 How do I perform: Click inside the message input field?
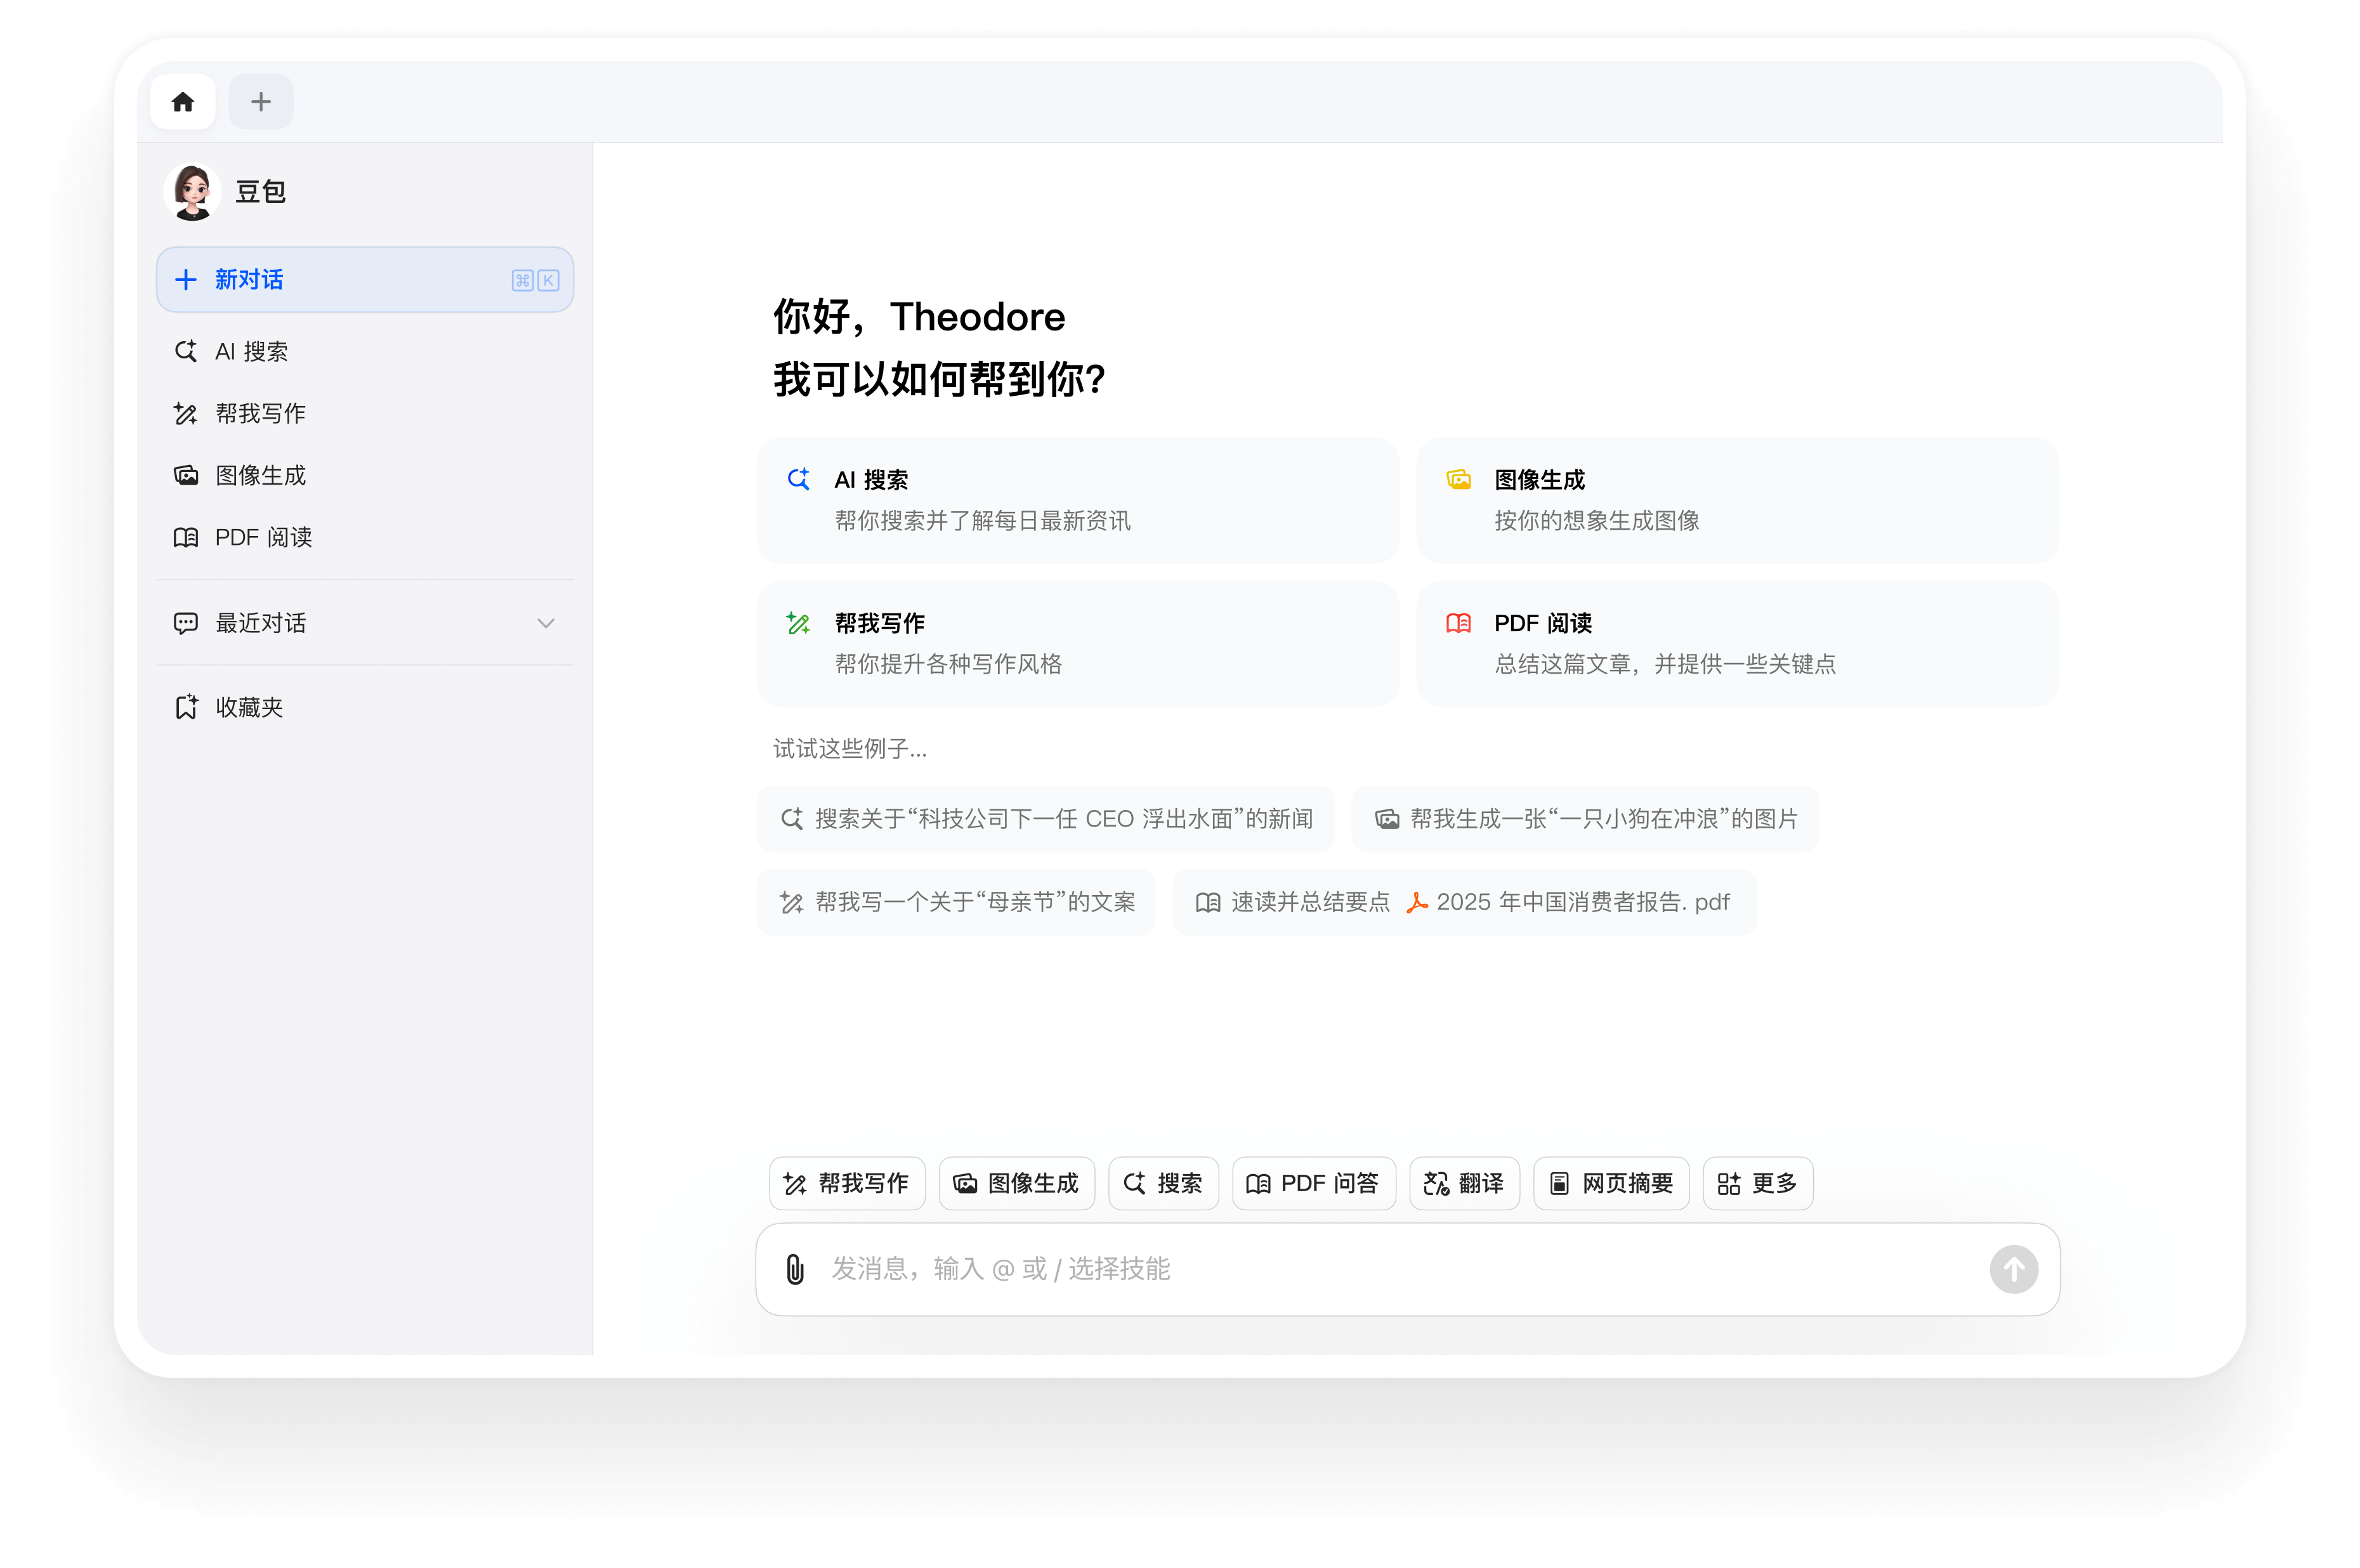(1300, 1269)
